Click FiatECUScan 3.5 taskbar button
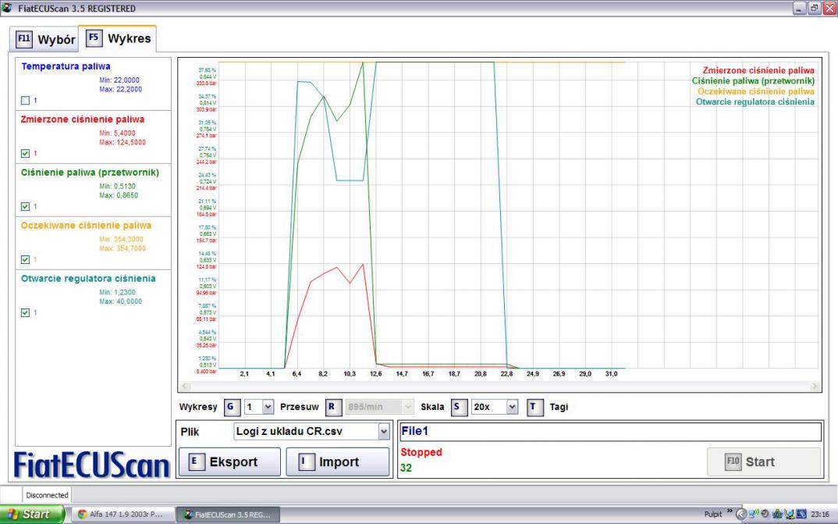 pyautogui.click(x=228, y=515)
